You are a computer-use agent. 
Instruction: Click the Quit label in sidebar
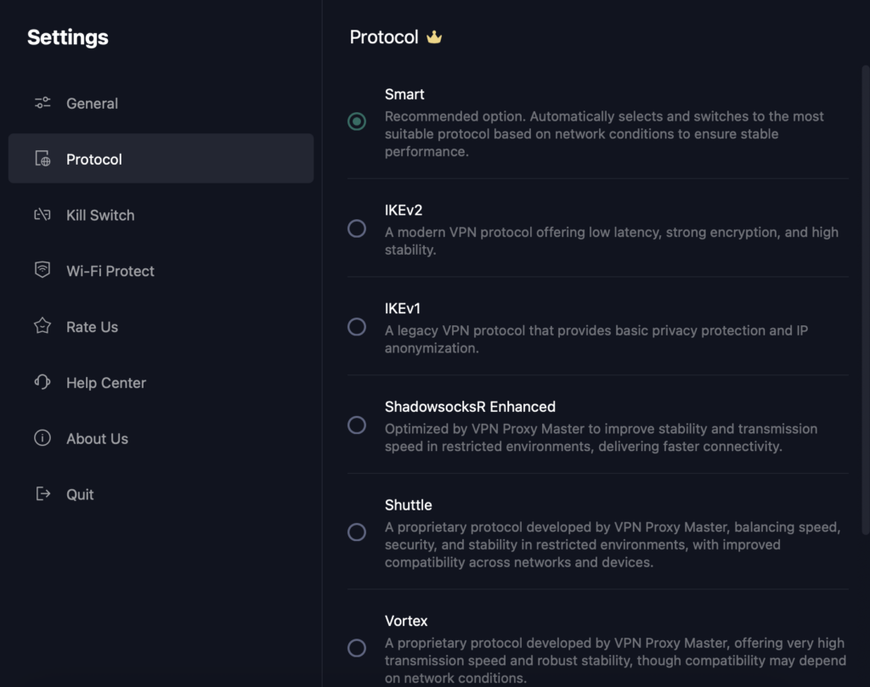(80, 494)
